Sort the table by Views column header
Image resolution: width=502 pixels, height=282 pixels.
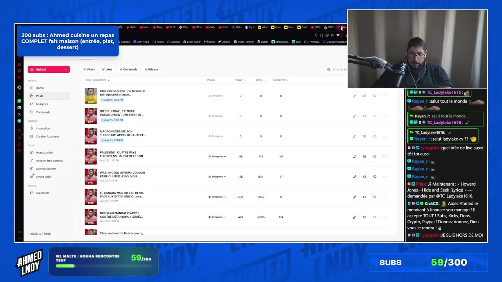(240, 80)
